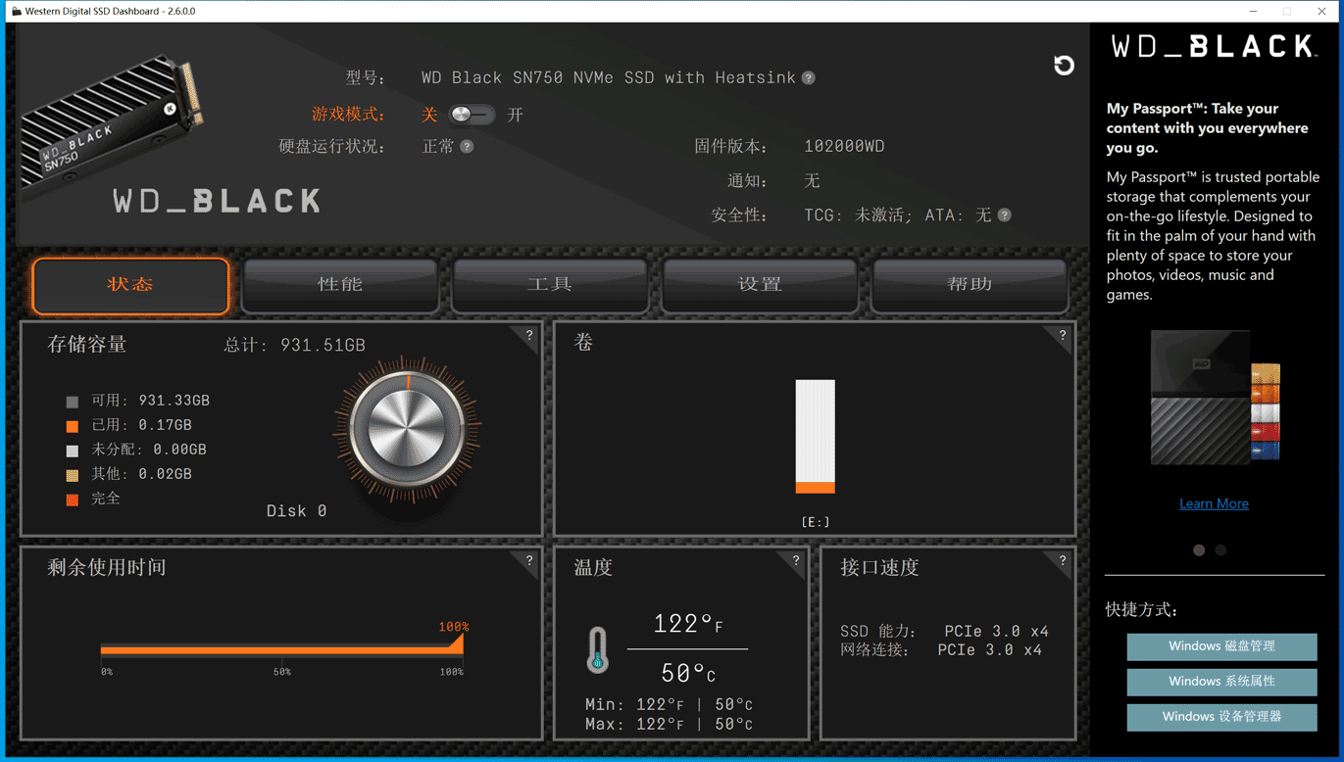Click the second carousel dot under My Passport ad
This screenshot has width=1344, height=762.
1220,550
